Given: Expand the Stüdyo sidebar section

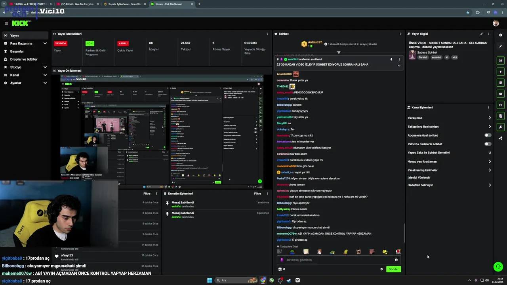Looking at the screenshot, I should coord(45,67).
